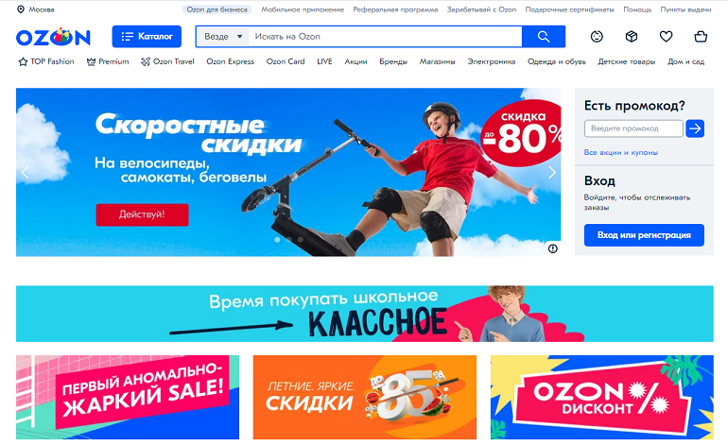Open the shopping cart icon
This screenshot has height=444, width=728.
point(701,36)
